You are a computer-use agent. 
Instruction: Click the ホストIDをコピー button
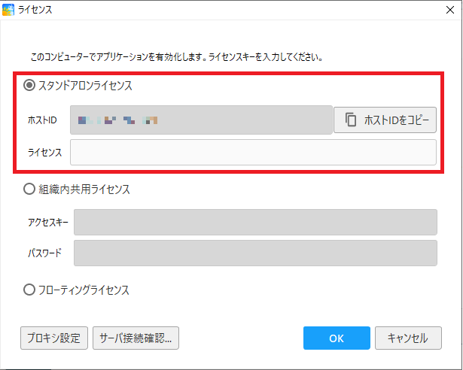[385, 120]
